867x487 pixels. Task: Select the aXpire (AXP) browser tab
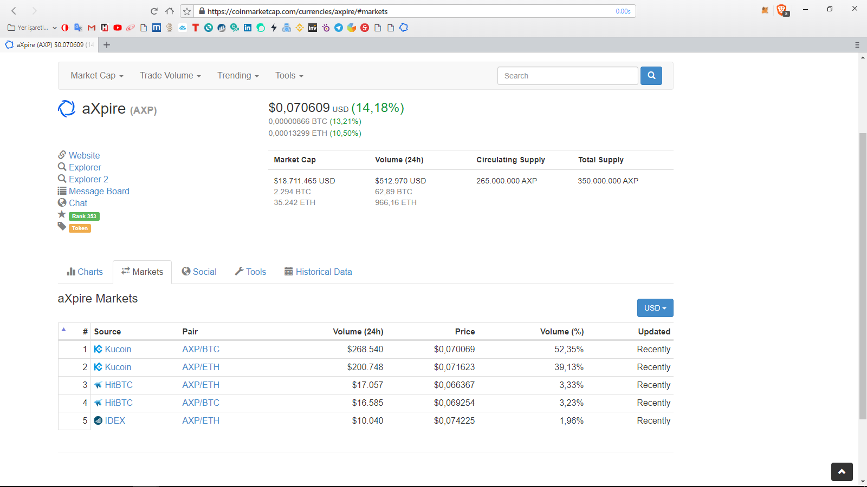coord(50,45)
